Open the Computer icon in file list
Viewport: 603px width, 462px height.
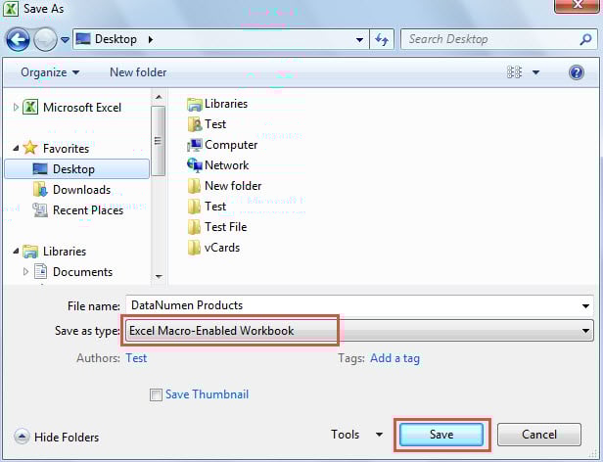point(194,145)
